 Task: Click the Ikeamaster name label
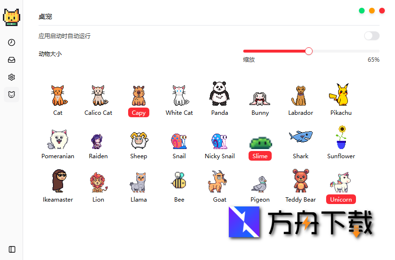(x=58, y=199)
